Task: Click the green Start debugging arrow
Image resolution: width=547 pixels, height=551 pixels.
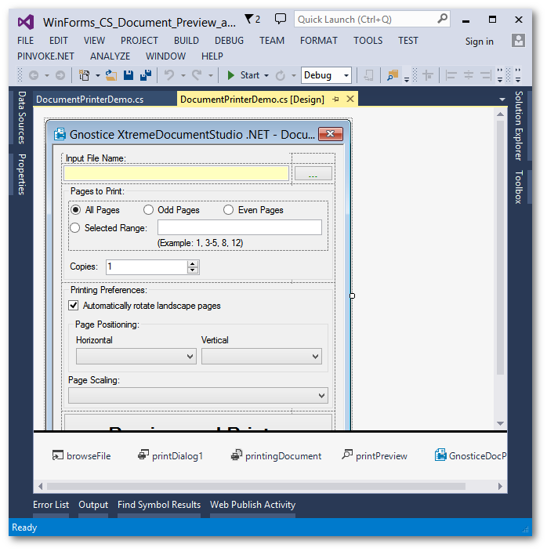Action: (231, 75)
